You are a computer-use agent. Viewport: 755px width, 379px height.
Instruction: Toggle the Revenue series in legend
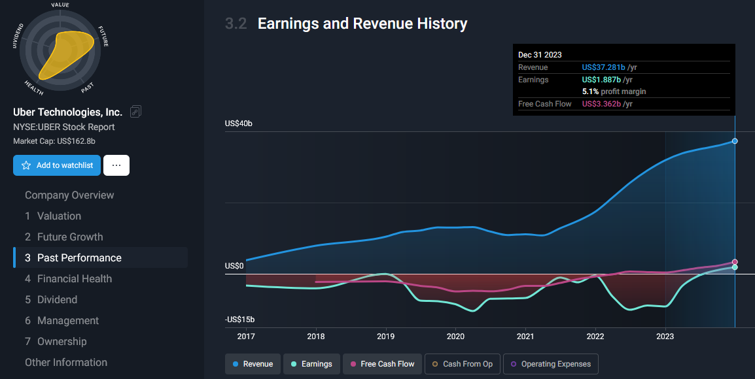coord(253,364)
